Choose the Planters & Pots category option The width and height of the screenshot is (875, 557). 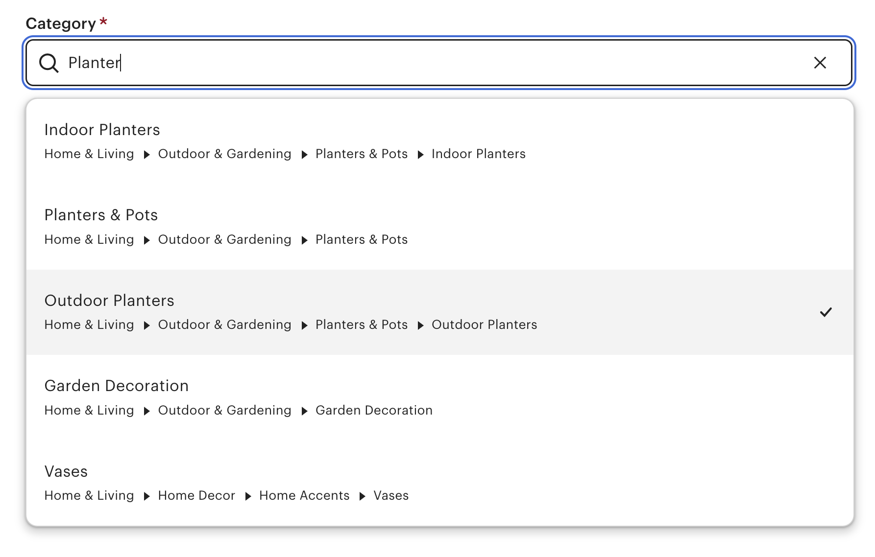pos(440,227)
